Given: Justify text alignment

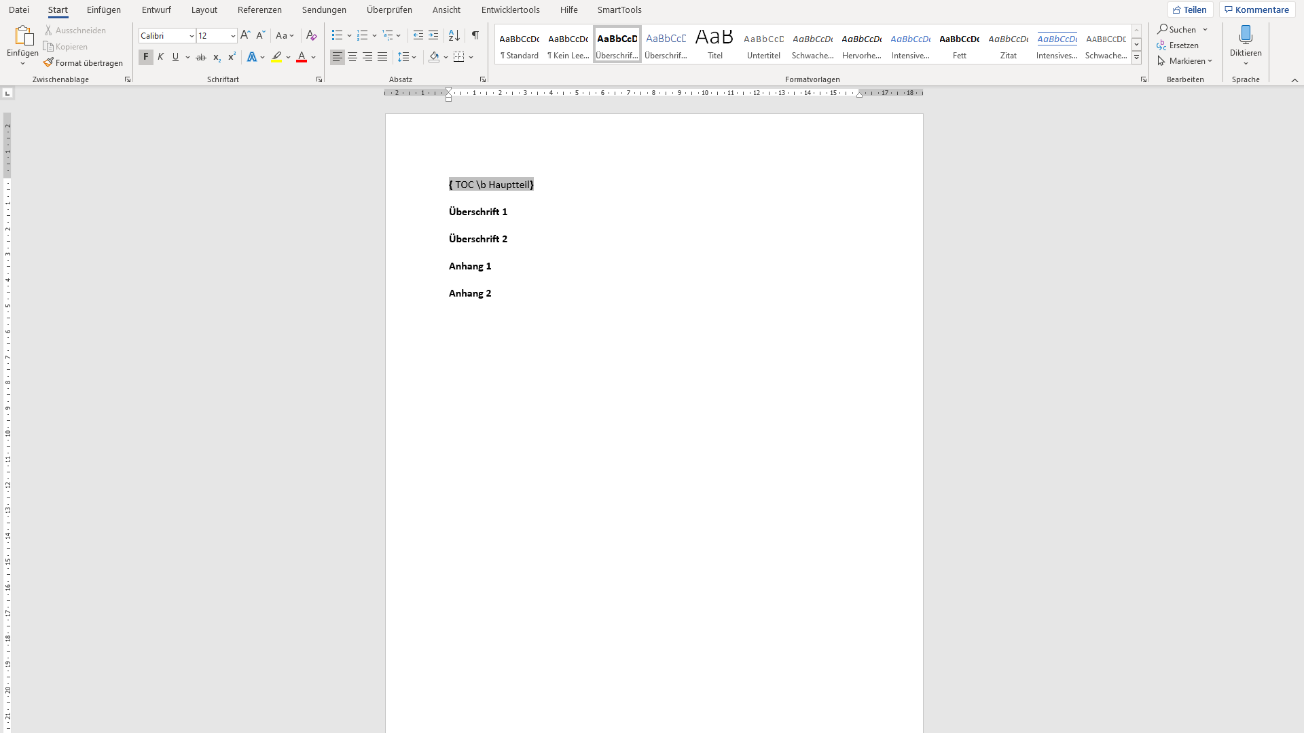Looking at the screenshot, I should click(x=382, y=57).
